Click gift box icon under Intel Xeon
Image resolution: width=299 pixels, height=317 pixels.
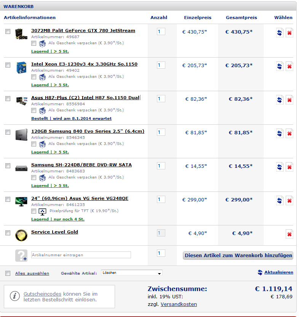click(42, 77)
